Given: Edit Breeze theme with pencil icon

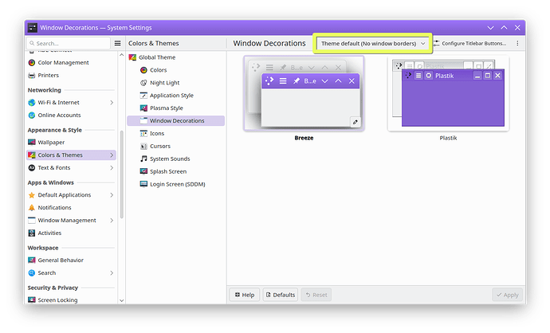Looking at the screenshot, I should pos(355,122).
